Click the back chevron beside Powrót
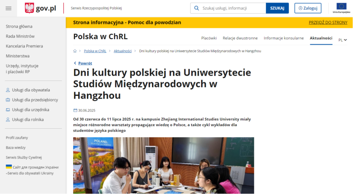 [x=75, y=63]
